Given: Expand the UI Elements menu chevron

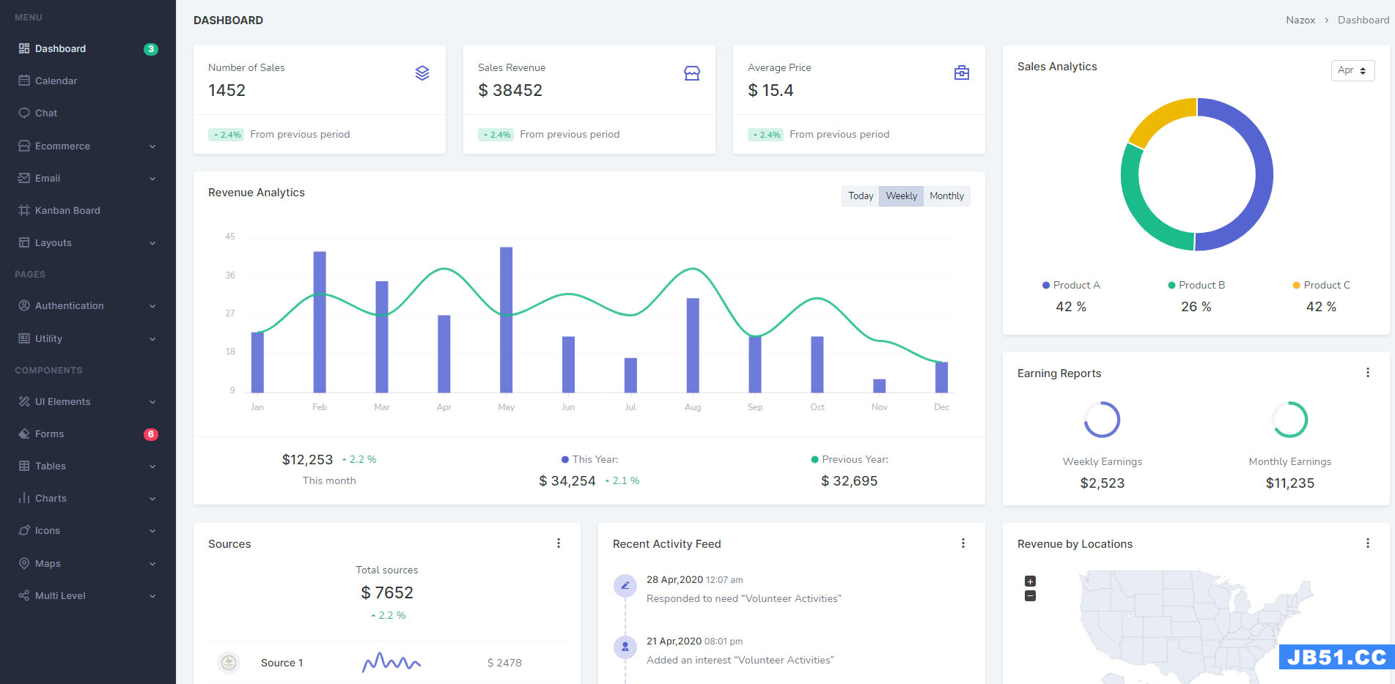Looking at the screenshot, I should [152, 402].
